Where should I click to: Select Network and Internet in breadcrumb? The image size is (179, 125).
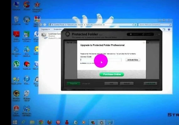click(75, 25)
